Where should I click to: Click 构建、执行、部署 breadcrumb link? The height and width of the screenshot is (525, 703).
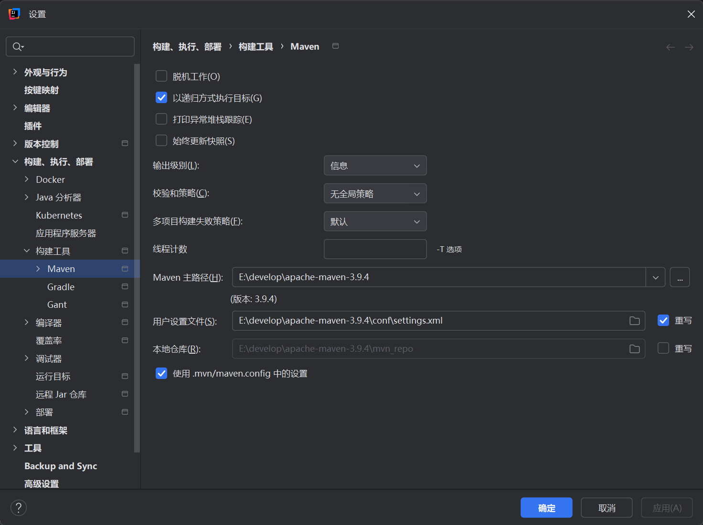pos(187,47)
